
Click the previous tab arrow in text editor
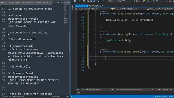point(1,2)
